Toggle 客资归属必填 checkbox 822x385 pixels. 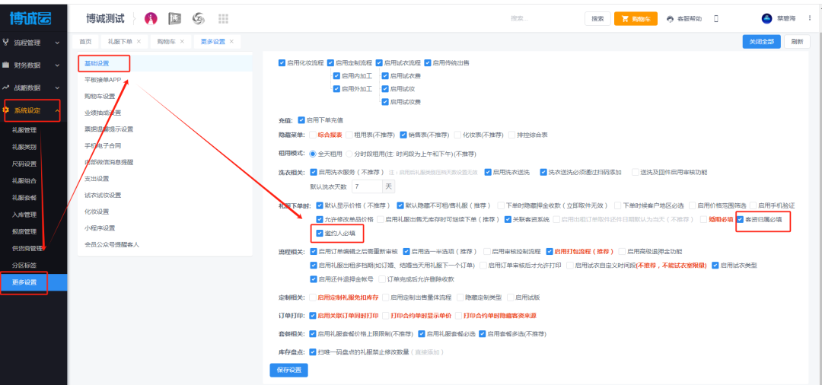[741, 219]
